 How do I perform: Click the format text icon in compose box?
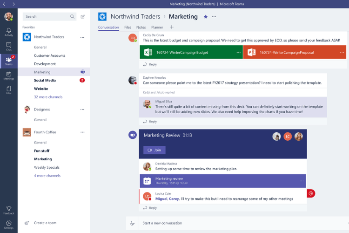pyautogui.click(x=132, y=223)
